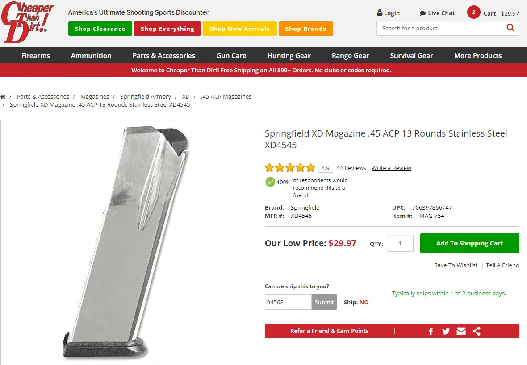Share on Facebook icon
This screenshot has height=365, width=527.
pos(431,331)
